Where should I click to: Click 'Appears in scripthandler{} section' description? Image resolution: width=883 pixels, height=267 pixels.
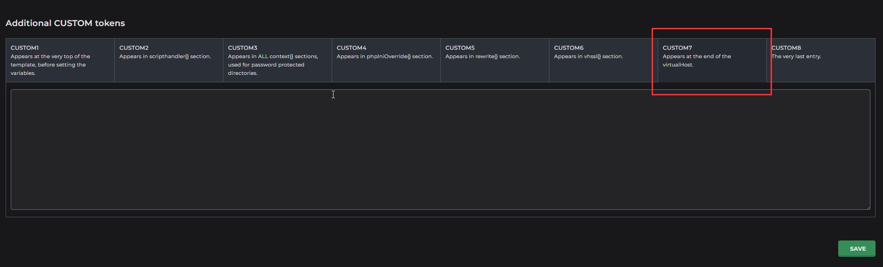coord(165,56)
